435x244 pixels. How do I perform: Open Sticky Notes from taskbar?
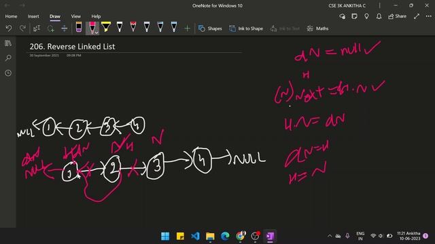(x=180, y=236)
